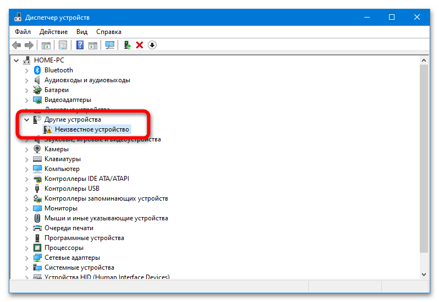The height and width of the screenshot is (302, 439).
Task: Click the red X uninstall device icon
Action: click(140, 45)
